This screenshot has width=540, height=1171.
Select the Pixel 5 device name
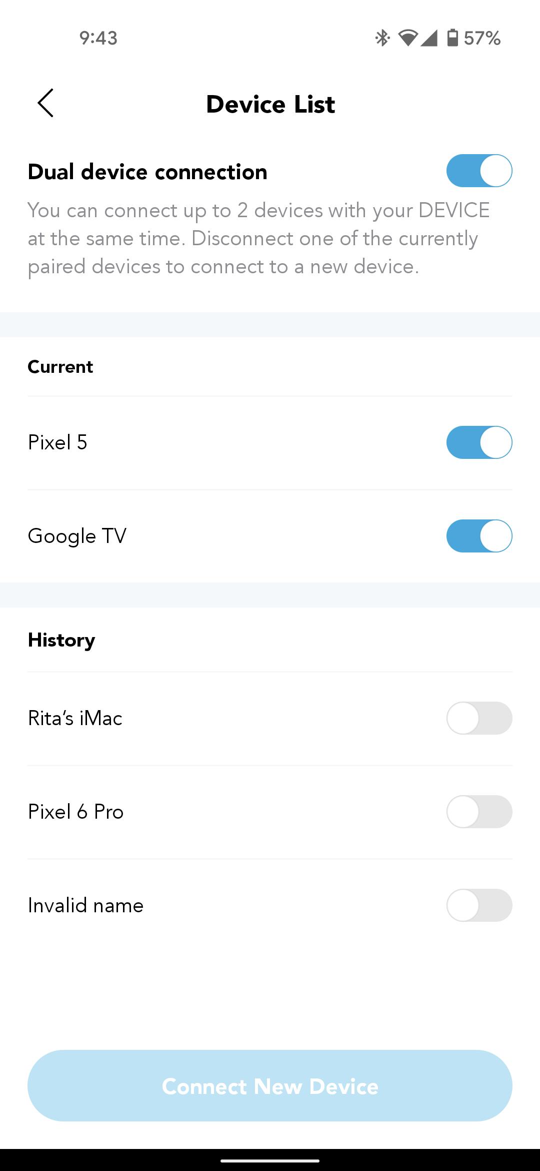(x=58, y=442)
